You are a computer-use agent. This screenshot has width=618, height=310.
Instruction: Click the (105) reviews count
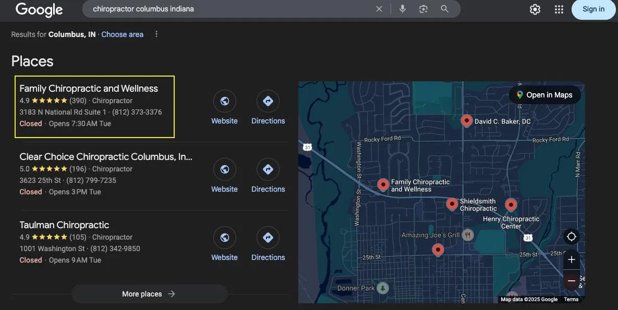pyautogui.click(x=78, y=237)
